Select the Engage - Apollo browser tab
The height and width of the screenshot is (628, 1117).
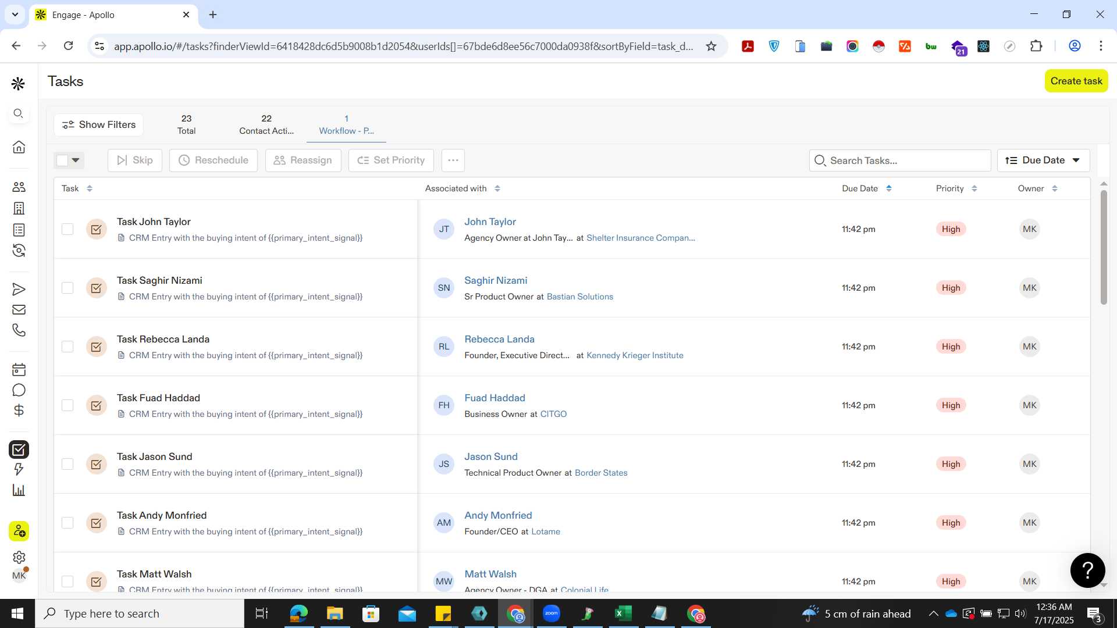coord(113,15)
